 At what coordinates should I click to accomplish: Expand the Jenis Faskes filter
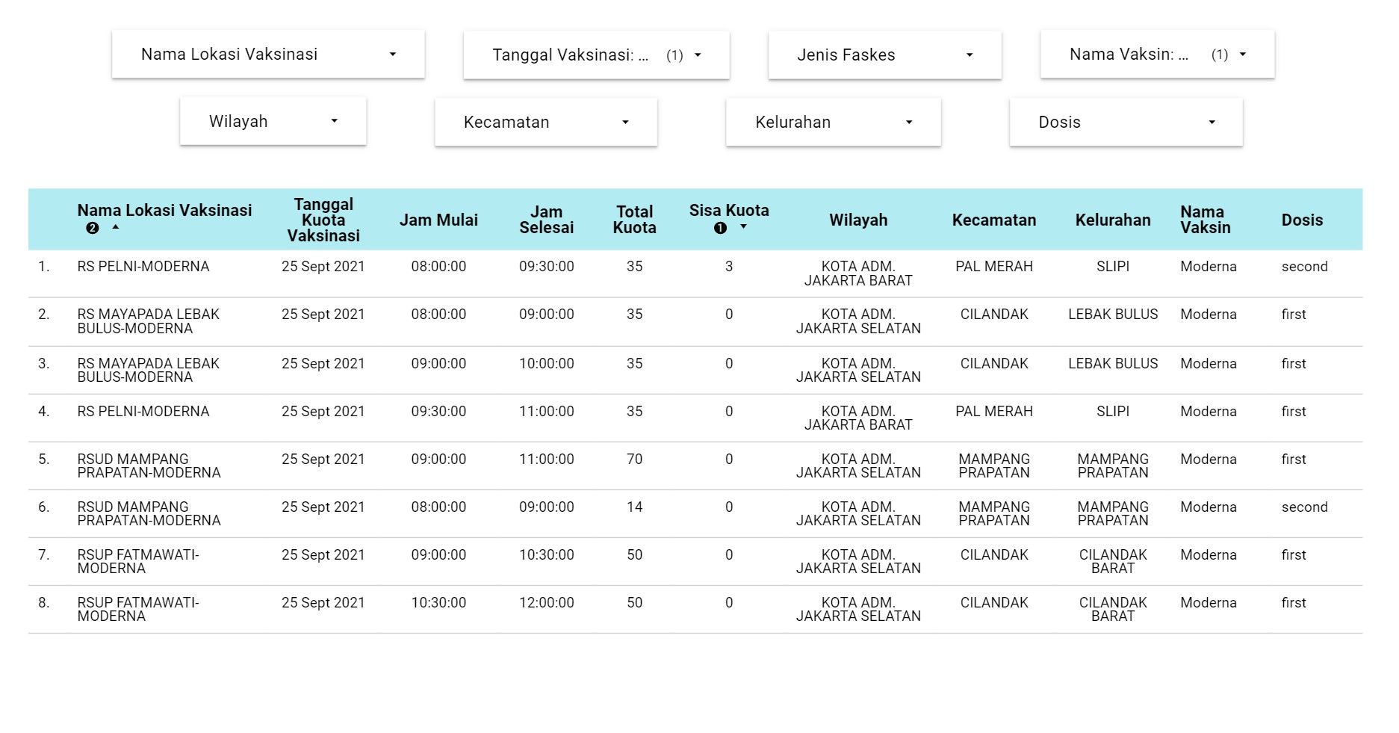[884, 55]
